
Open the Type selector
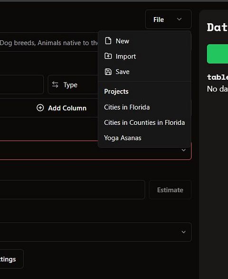tap(73, 84)
